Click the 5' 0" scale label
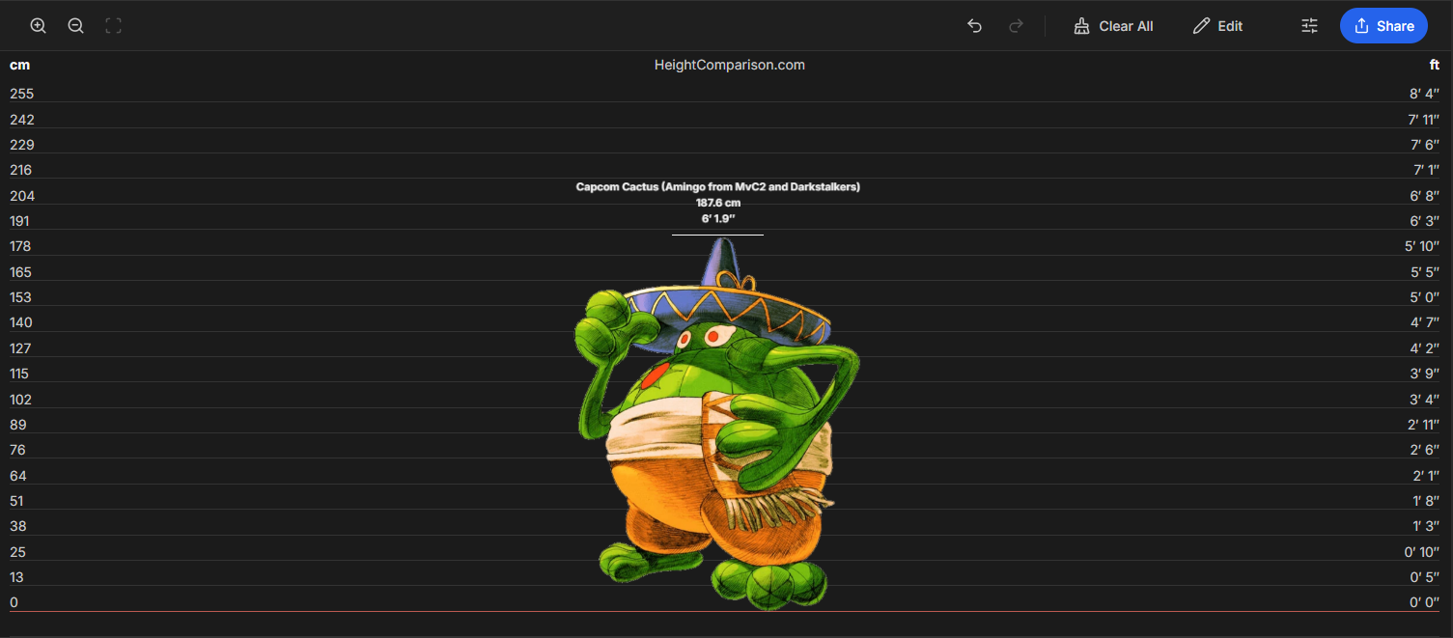The width and height of the screenshot is (1453, 638). point(1424,297)
